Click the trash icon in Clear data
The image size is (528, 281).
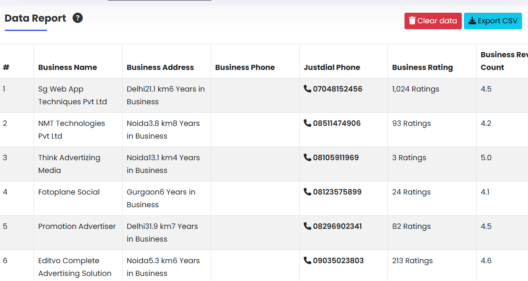(x=412, y=21)
